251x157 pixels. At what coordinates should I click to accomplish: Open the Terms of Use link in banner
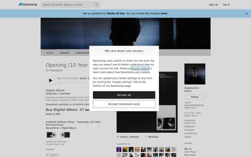click(x=115, y=13)
